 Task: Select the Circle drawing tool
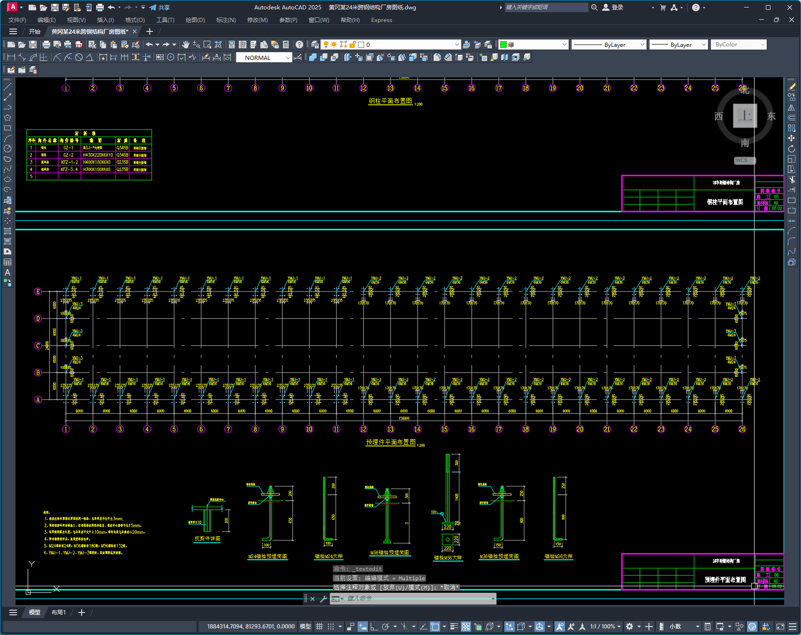click(8, 149)
